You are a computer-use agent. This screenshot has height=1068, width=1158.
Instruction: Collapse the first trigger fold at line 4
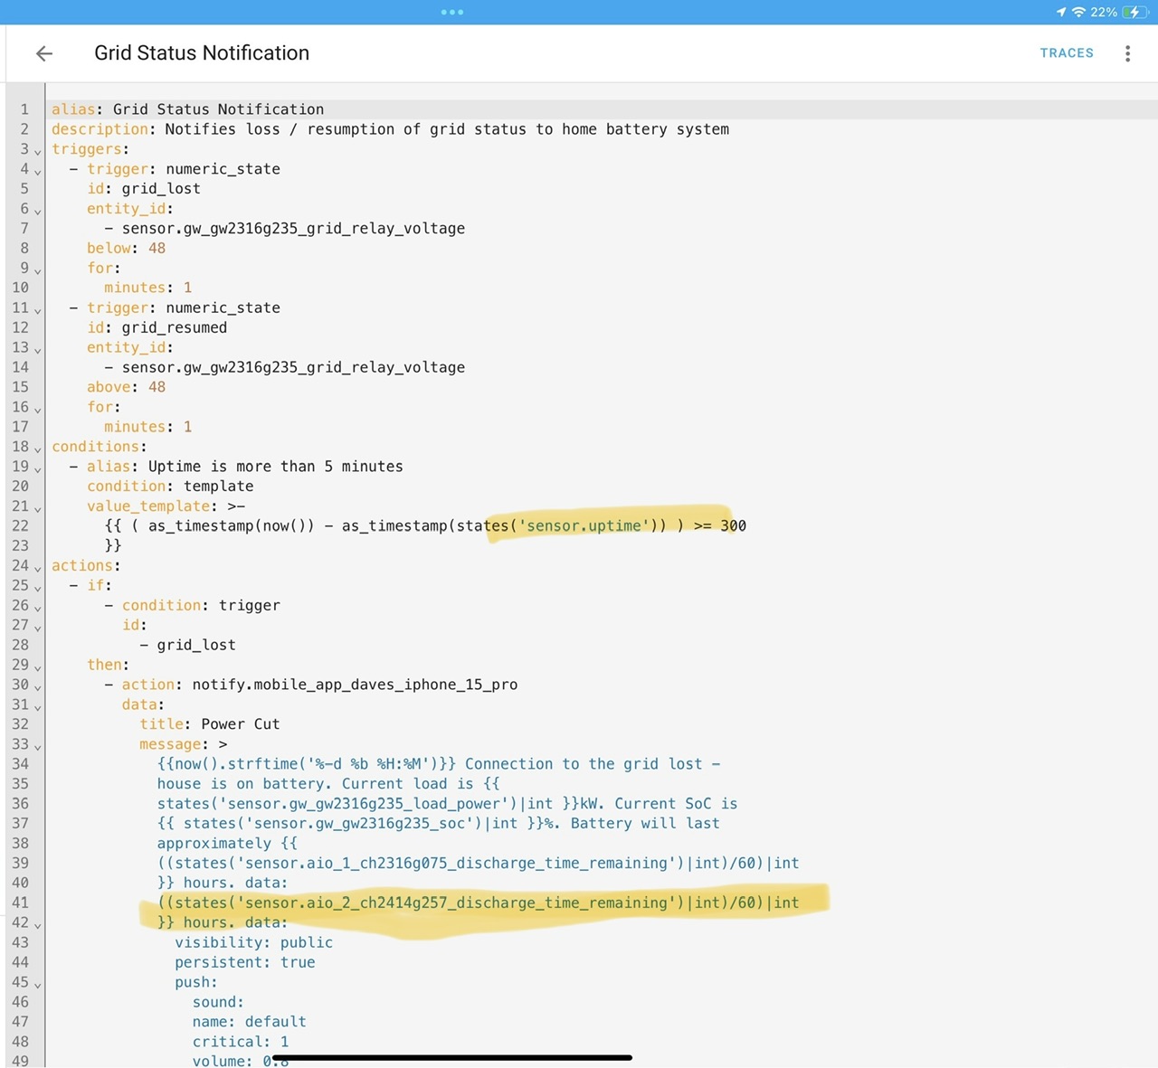[x=38, y=171]
